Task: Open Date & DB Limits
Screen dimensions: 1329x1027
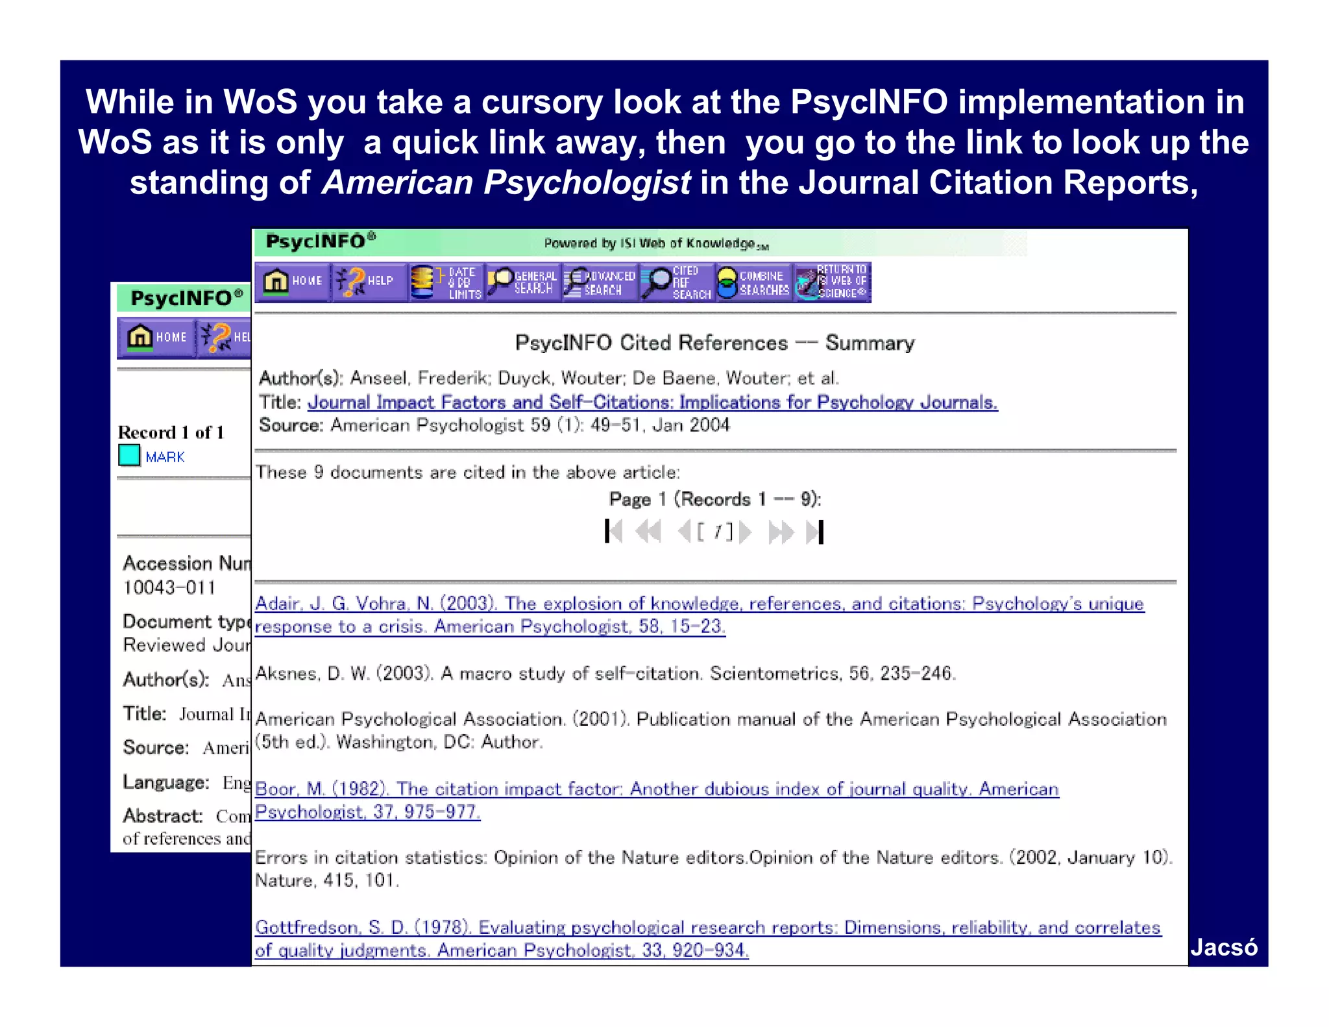Action: pos(446,282)
